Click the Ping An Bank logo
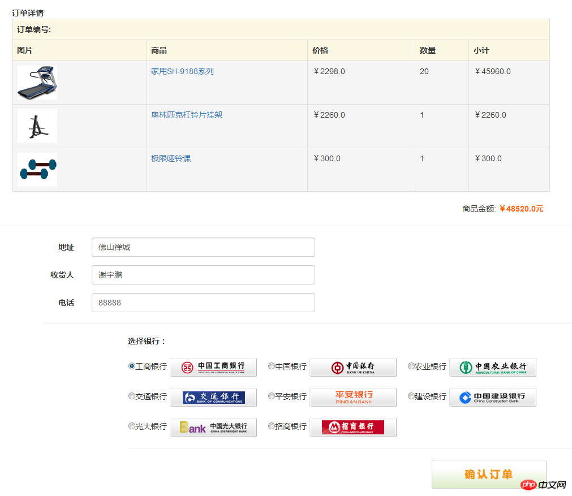Image resolution: width=572 pixels, height=496 pixels. 353,397
